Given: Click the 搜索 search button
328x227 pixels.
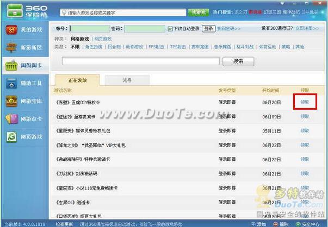Looking at the screenshot, I should [x=238, y=61].
